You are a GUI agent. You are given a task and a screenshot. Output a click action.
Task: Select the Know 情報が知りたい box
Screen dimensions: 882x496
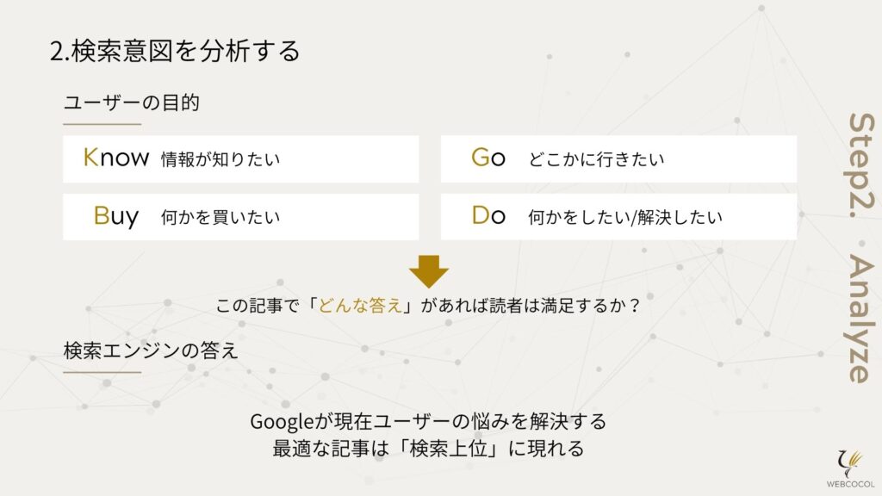241,158
